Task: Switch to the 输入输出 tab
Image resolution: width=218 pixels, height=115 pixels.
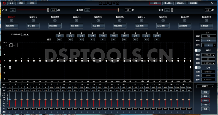Action: pyautogui.click(x=168, y=3)
